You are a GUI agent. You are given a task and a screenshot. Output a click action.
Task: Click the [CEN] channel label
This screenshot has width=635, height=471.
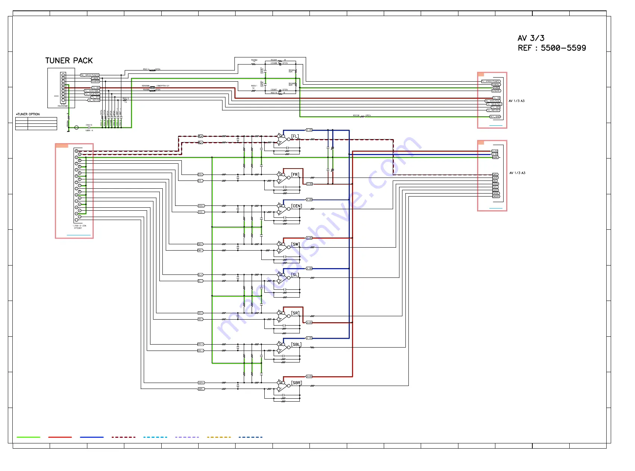[296, 206]
